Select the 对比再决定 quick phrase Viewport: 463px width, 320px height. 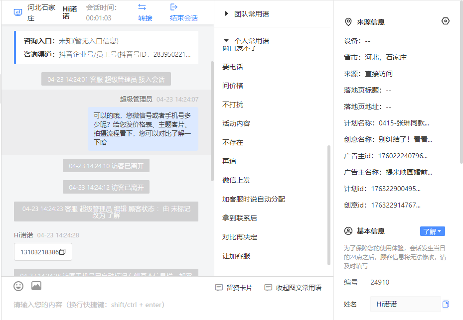tap(240, 237)
